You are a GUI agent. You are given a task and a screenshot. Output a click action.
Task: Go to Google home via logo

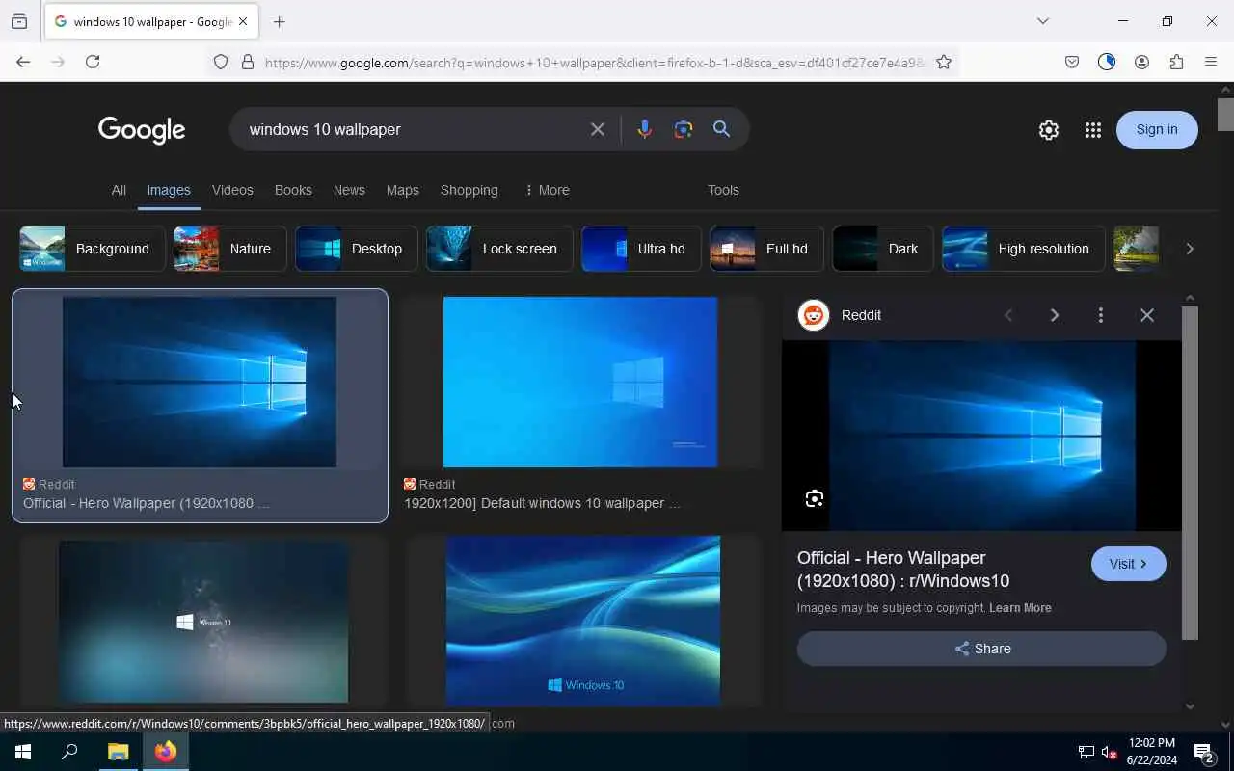click(142, 130)
